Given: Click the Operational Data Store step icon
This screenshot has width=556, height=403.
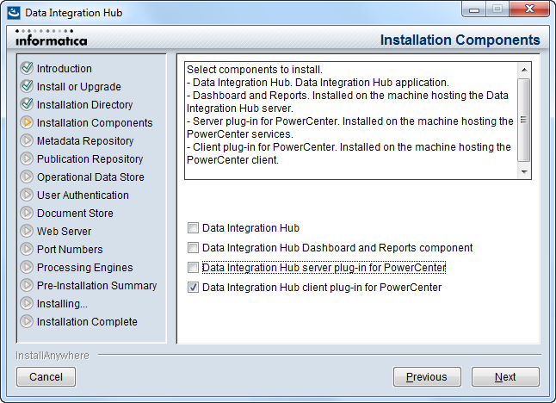Looking at the screenshot, I should coord(27,177).
